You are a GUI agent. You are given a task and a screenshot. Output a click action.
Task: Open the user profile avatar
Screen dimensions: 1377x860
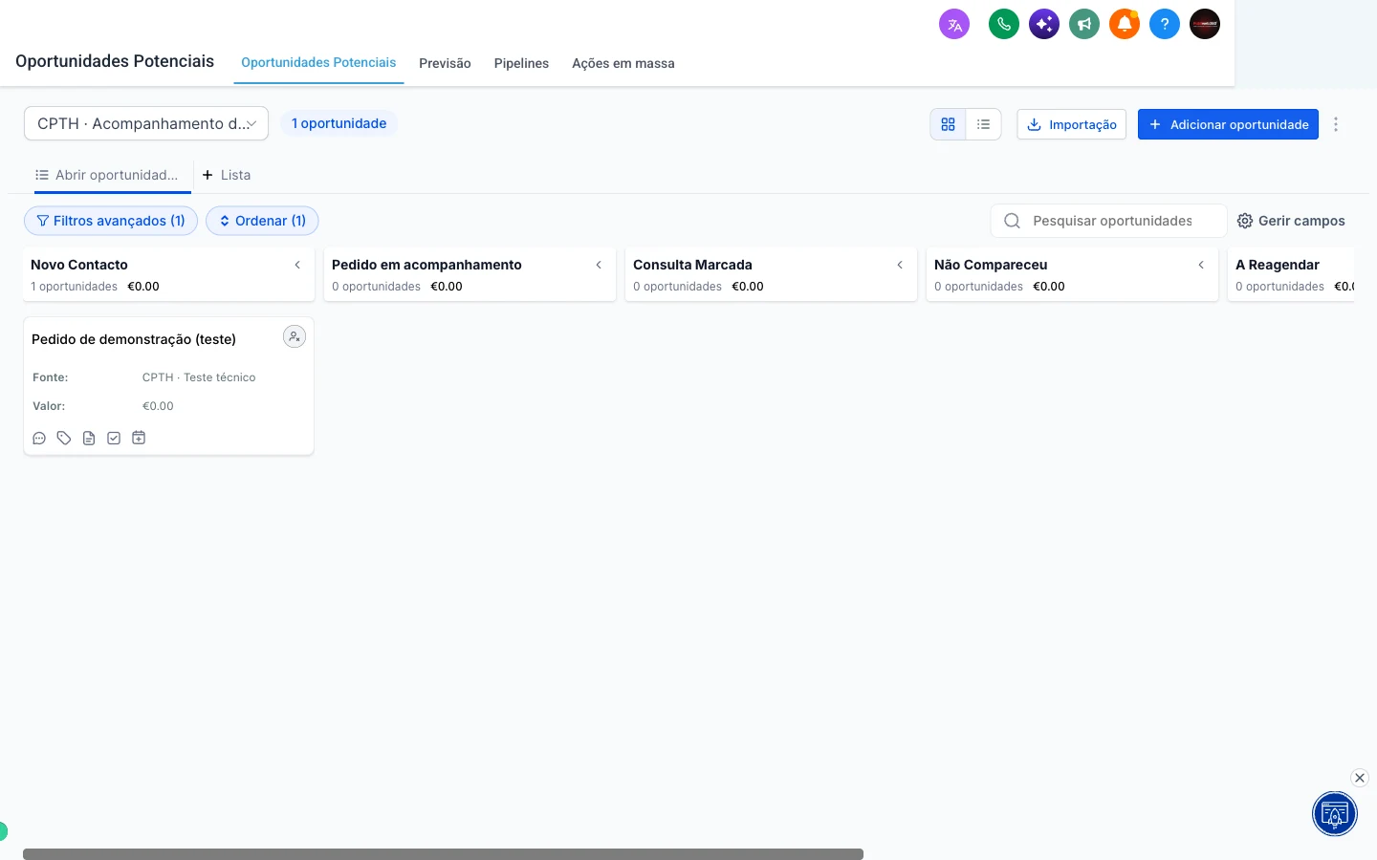[1205, 25]
